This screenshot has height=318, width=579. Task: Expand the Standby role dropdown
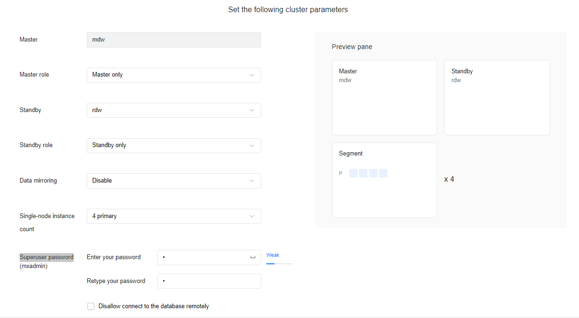click(x=173, y=145)
